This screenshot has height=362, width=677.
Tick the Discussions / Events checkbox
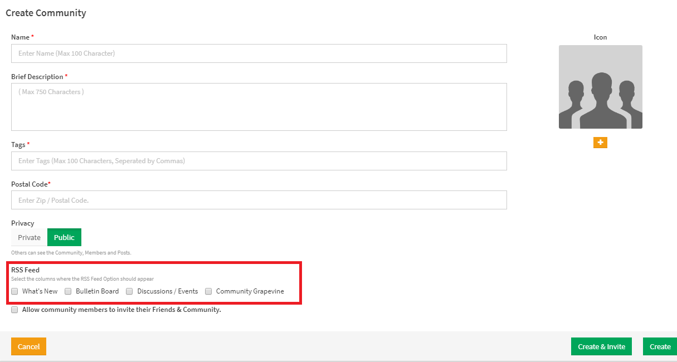click(x=129, y=291)
